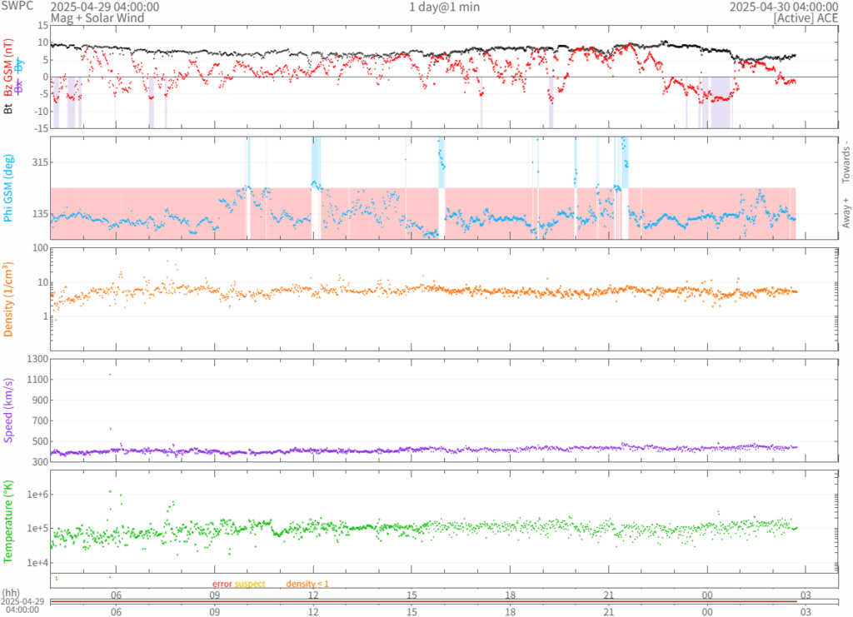Click the end date 2025-04-30 04:00:00

point(783,7)
